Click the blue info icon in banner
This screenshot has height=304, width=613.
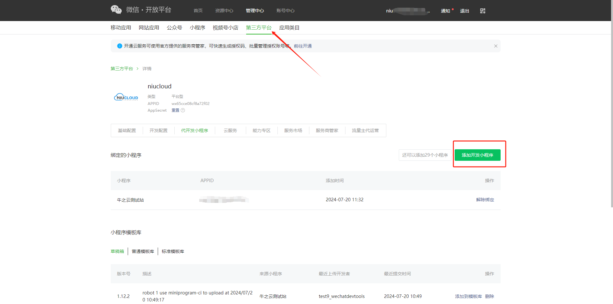pos(120,46)
